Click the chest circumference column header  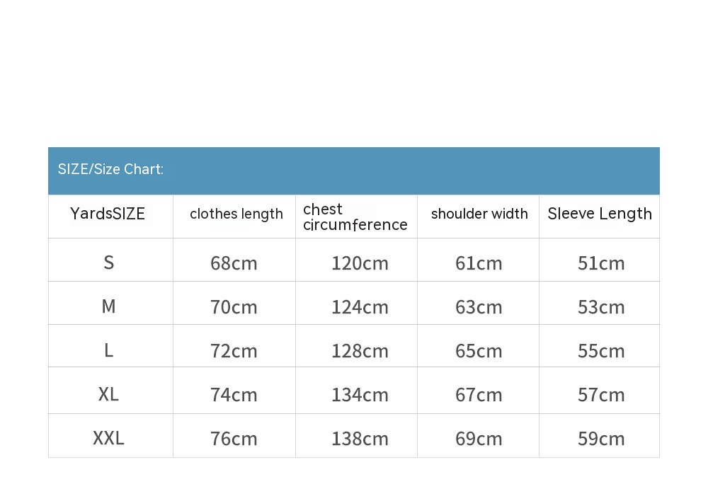click(355, 217)
